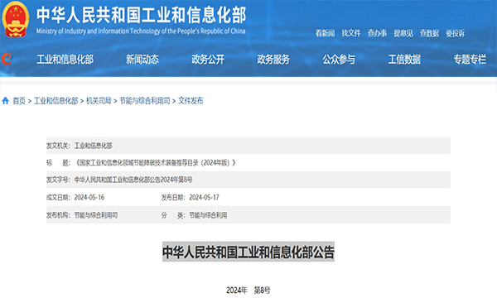This screenshot has height=298, width=497.
Task: Click 节能与综合利用司 in the breadcrumb
Action: click(x=145, y=101)
